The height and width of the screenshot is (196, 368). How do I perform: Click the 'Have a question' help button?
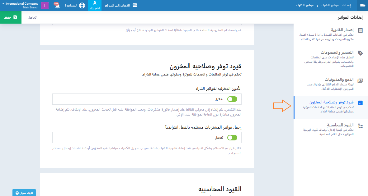pyautogui.click(x=24, y=193)
